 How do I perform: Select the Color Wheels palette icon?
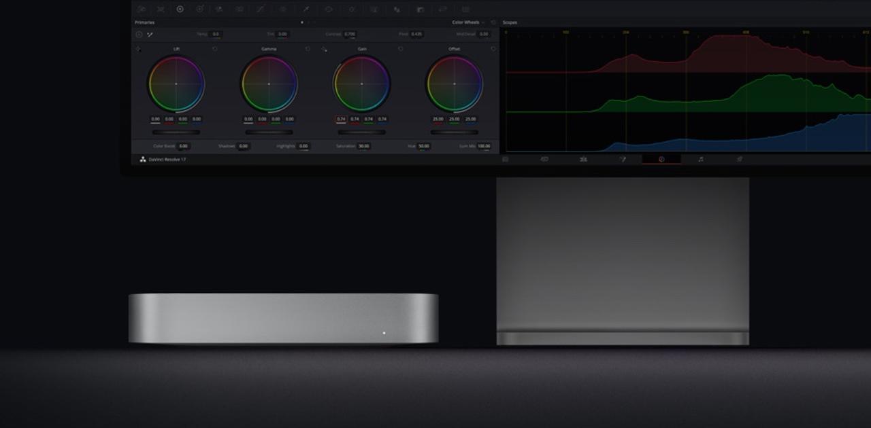[180, 10]
